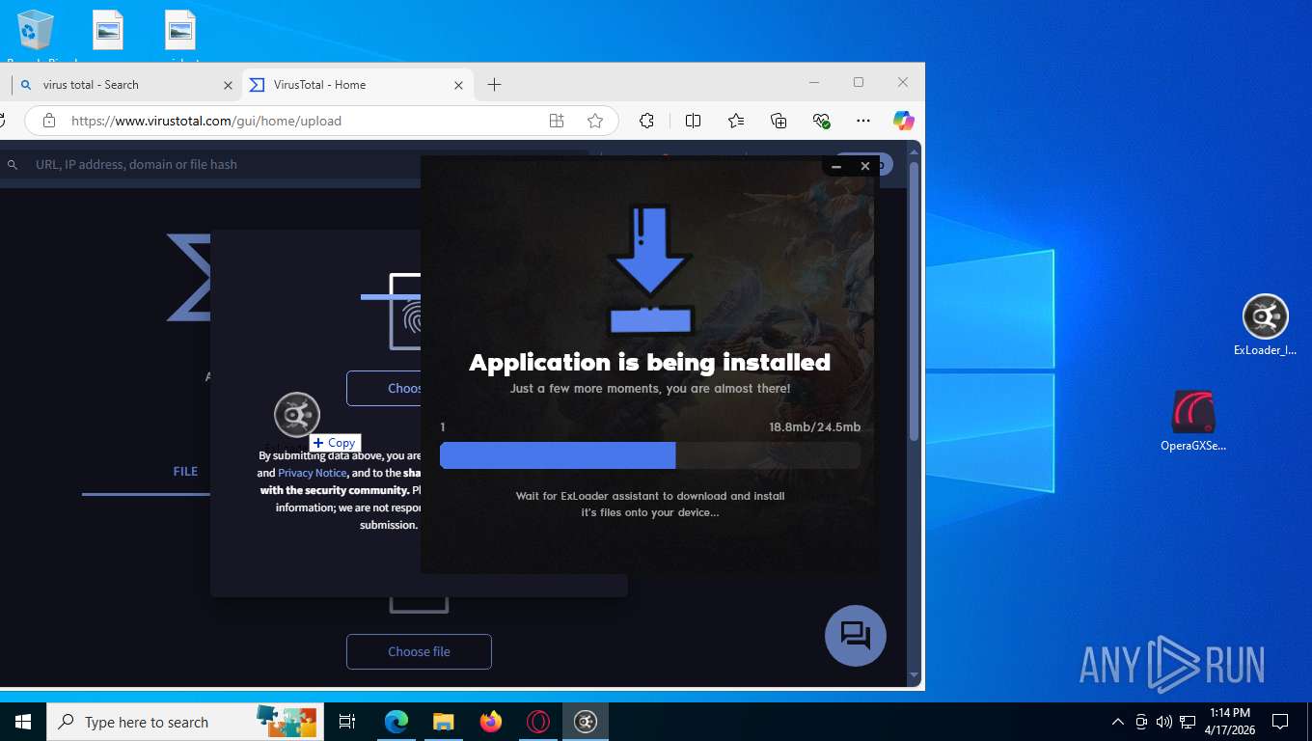
Task: Open the Favorites list icon
Action: tap(736, 121)
